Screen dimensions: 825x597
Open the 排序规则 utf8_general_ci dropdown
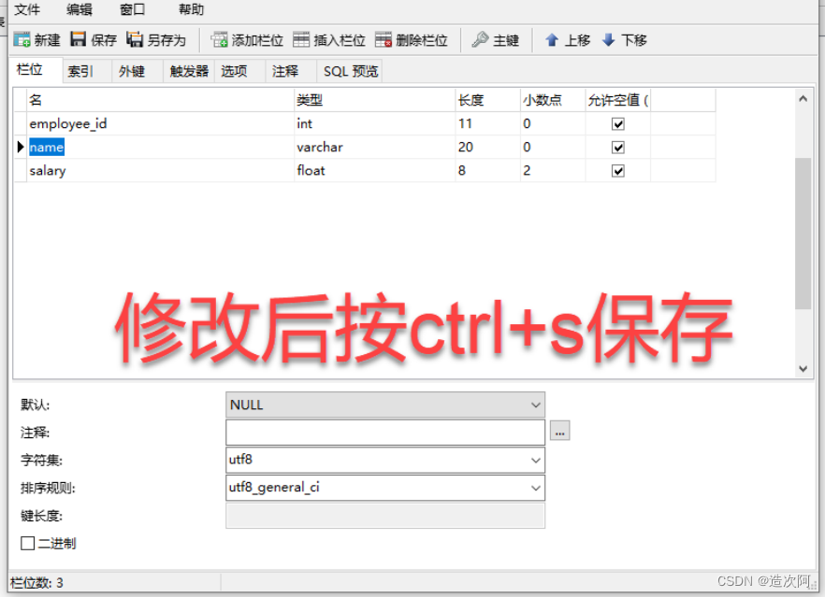coord(535,488)
